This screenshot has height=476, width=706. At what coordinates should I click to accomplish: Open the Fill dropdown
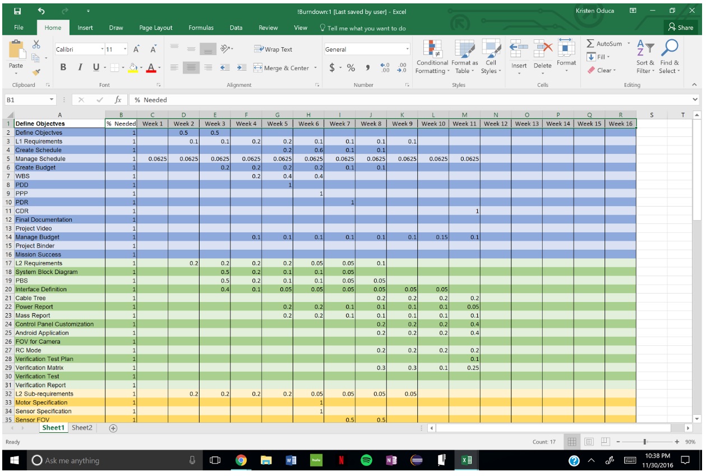pyautogui.click(x=598, y=57)
